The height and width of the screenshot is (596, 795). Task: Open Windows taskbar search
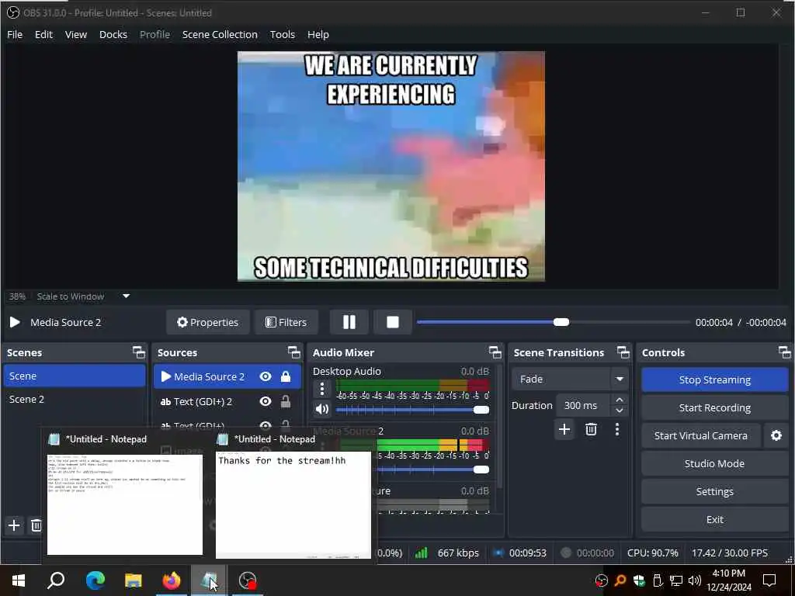[56, 580]
